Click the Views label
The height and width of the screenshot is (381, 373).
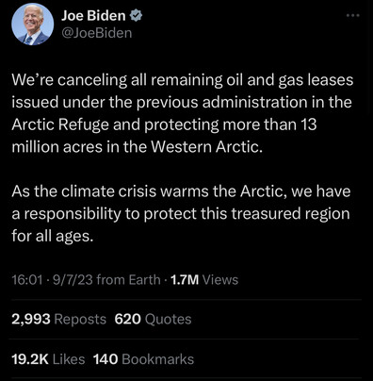pyautogui.click(x=220, y=279)
